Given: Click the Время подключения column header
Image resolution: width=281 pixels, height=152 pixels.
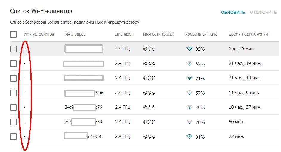Looking at the screenshot, I should coord(248,34).
